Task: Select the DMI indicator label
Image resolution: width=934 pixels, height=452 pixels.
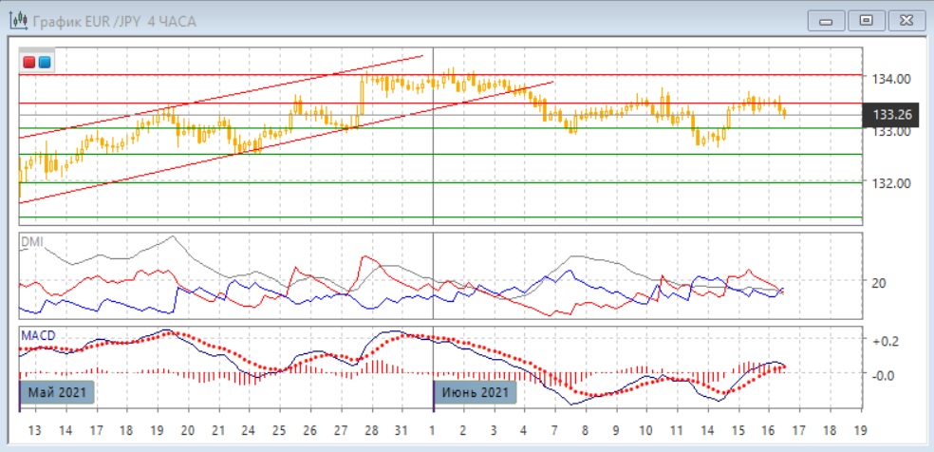Action: pos(31,241)
